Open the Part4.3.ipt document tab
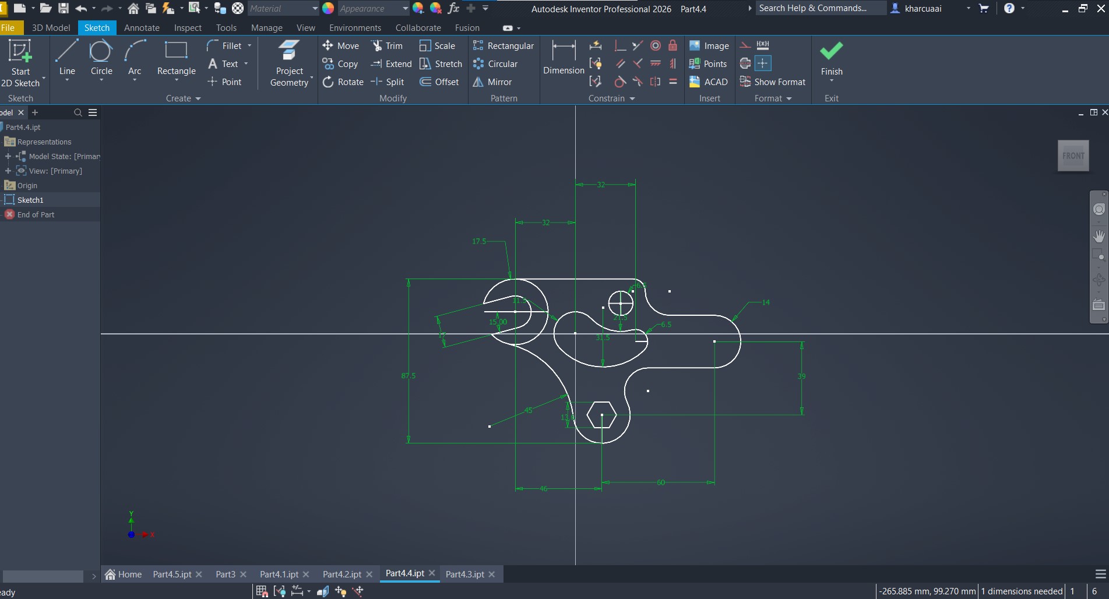Viewport: 1109px width, 599px height. click(x=464, y=575)
